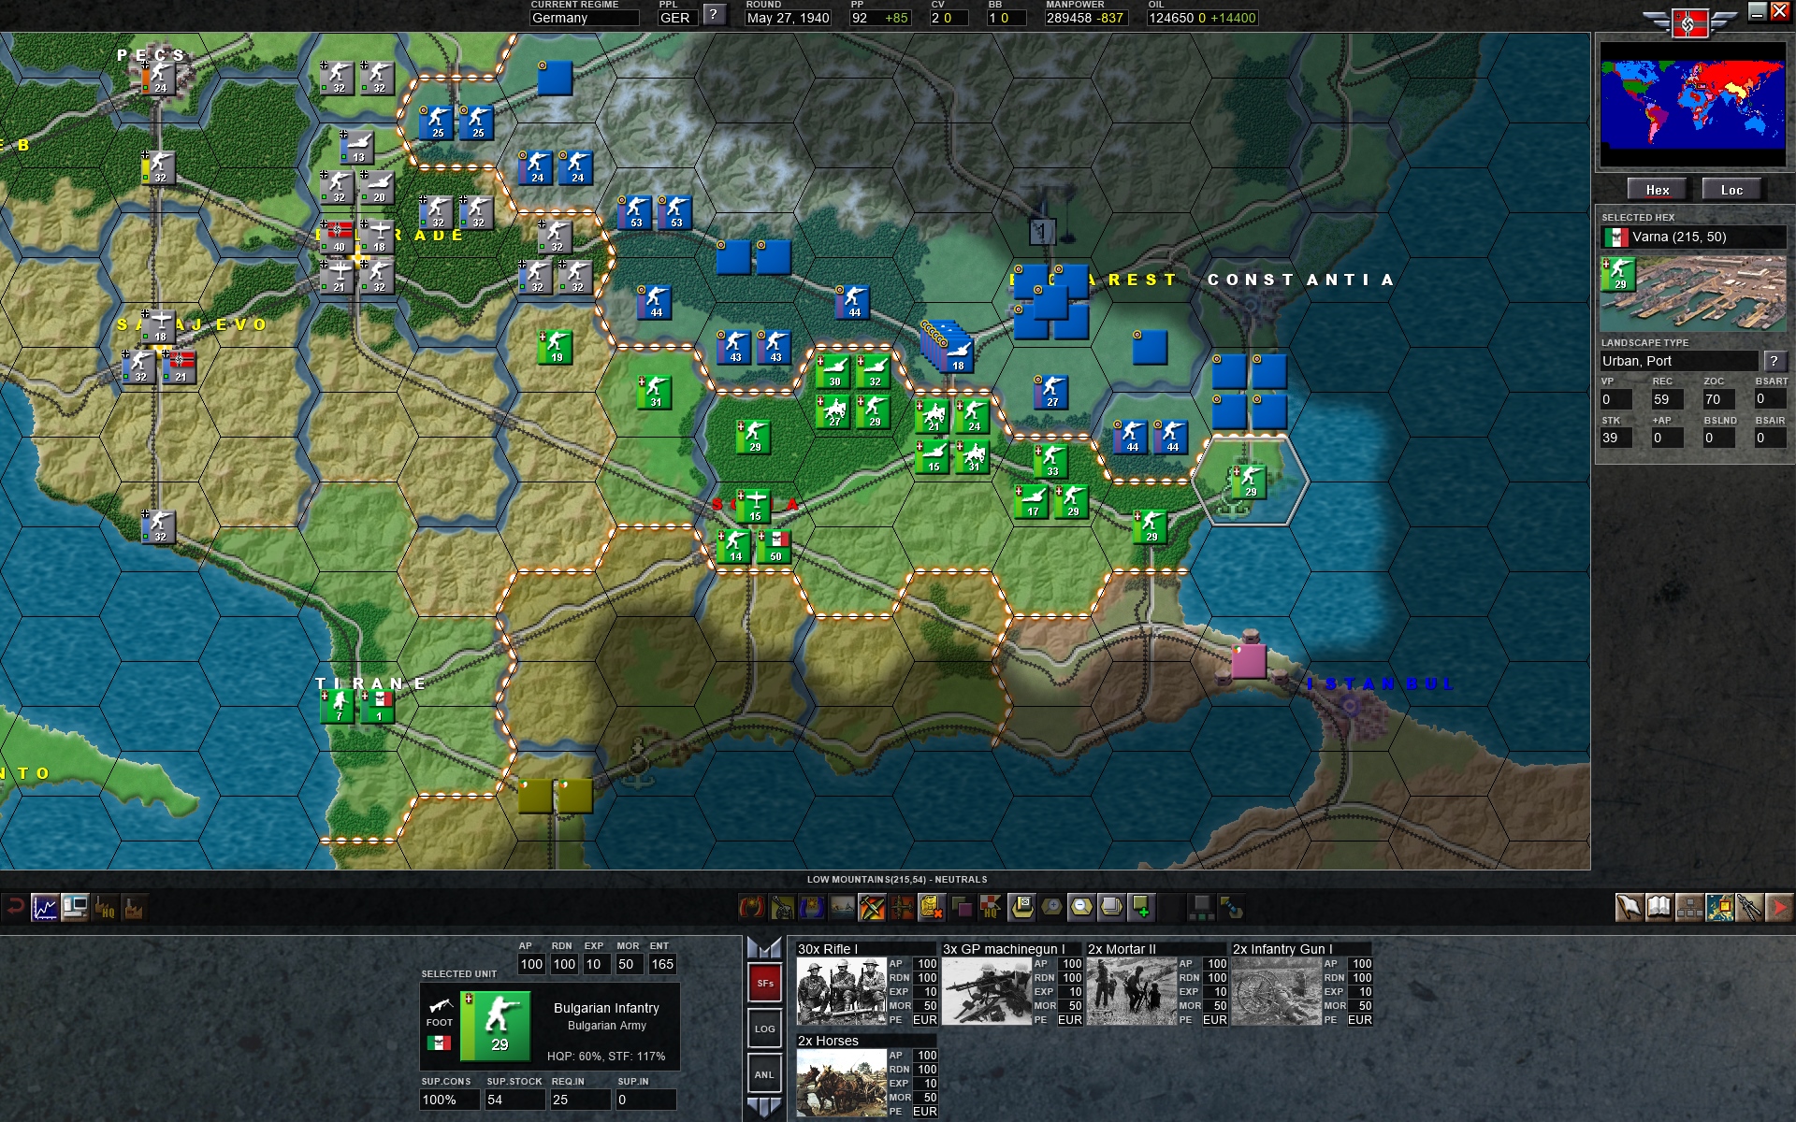Image resolution: width=1796 pixels, height=1122 pixels.
Task: Click the hex unit counter display icon
Action: point(1021,907)
